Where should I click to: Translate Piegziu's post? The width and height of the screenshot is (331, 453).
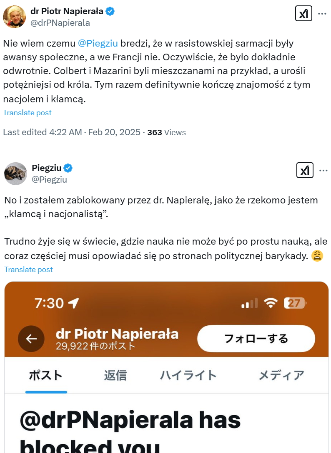click(x=29, y=270)
